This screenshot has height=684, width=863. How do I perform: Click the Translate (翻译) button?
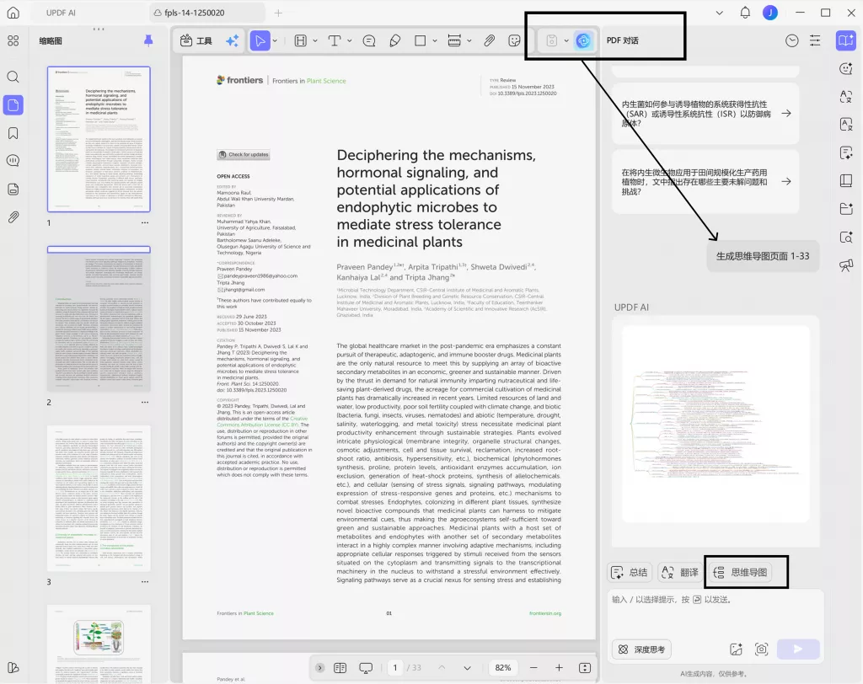(680, 572)
